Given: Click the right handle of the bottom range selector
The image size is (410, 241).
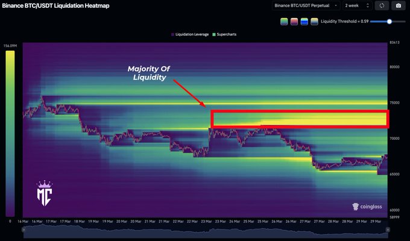Looking at the screenshot, I should click(x=388, y=230).
